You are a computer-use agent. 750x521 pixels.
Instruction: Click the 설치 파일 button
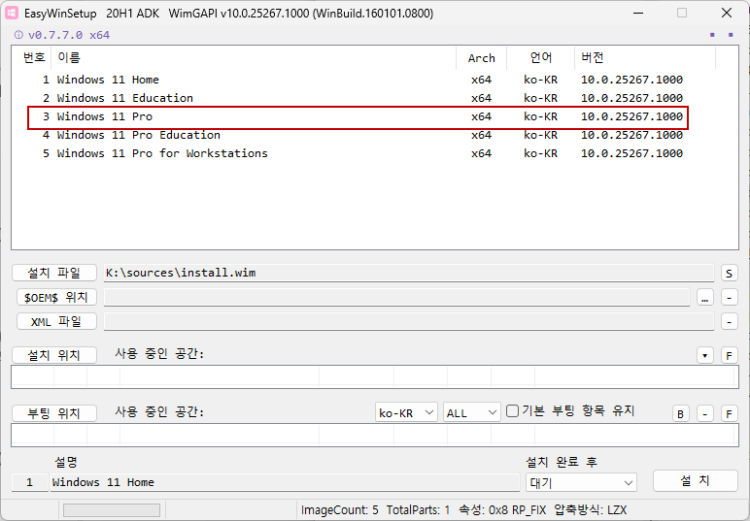click(x=54, y=273)
